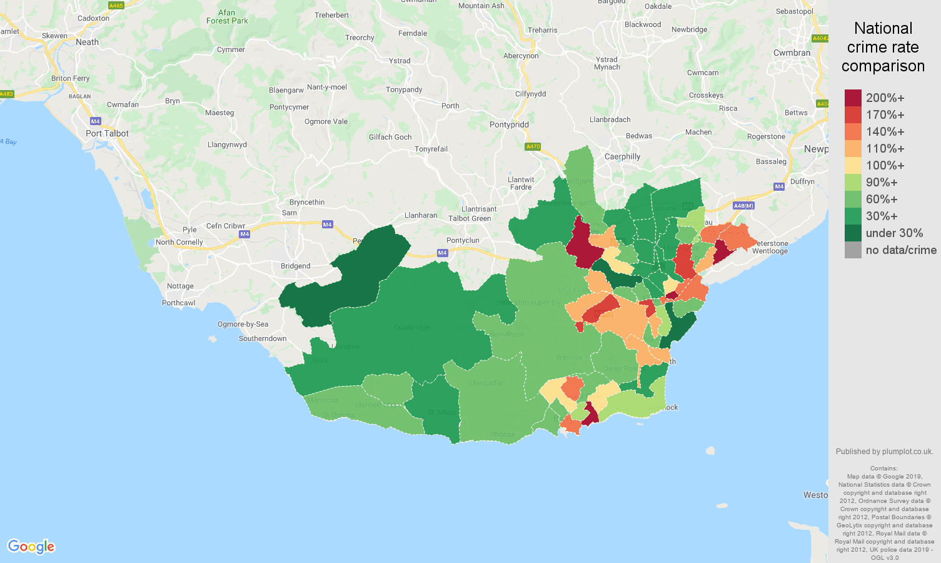Screen dimensions: 941x563
Task: Click the Maesteg town label
Action: pos(219,113)
